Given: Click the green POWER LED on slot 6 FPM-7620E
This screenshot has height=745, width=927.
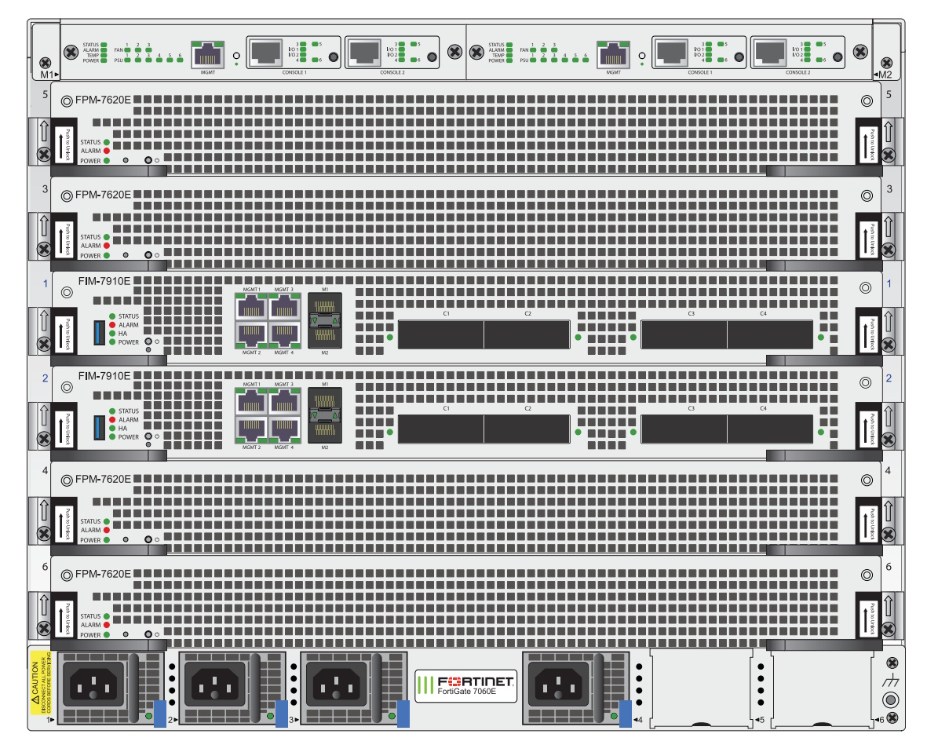Looking at the screenshot, I should (107, 634).
